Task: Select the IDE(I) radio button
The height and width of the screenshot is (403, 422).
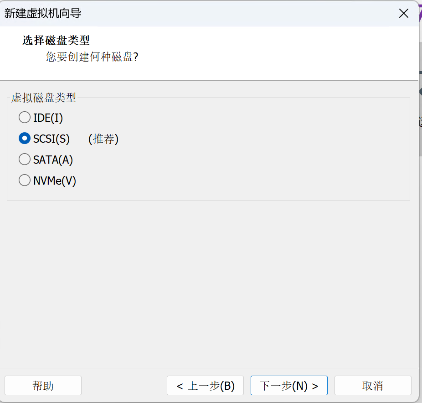Action: (x=25, y=118)
